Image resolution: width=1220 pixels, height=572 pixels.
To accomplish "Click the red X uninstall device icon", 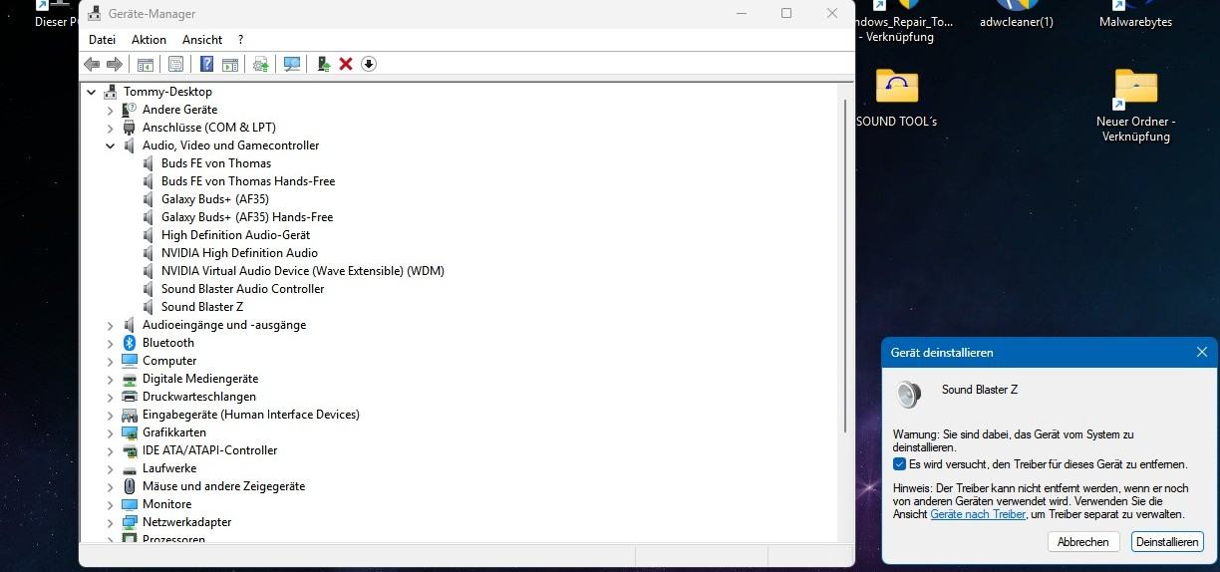I will (x=346, y=65).
